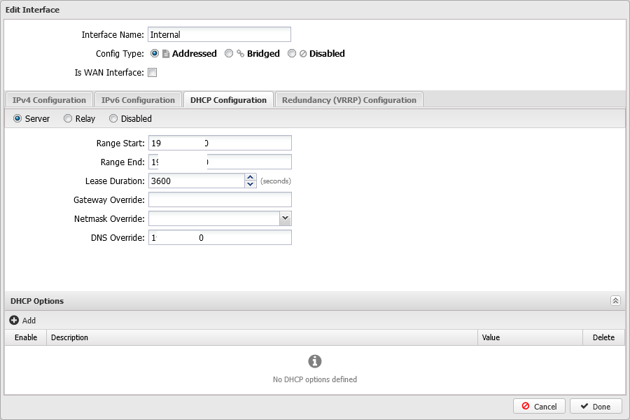630x420 pixels.
Task: Select the Server DHCP mode
Action: pos(17,119)
